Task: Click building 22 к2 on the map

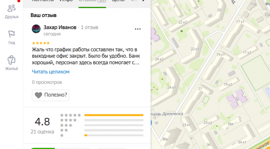Action: [x=184, y=22]
